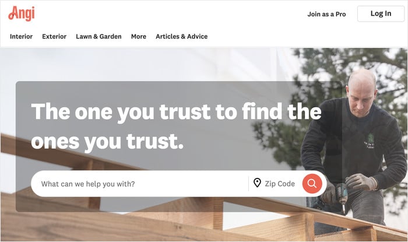Open the Exterior menu
The image size is (408, 242).
click(x=54, y=36)
